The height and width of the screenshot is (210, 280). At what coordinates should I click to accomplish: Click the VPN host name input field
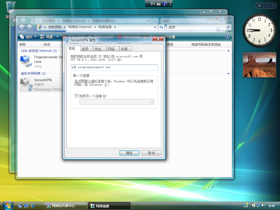[x=114, y=67]
